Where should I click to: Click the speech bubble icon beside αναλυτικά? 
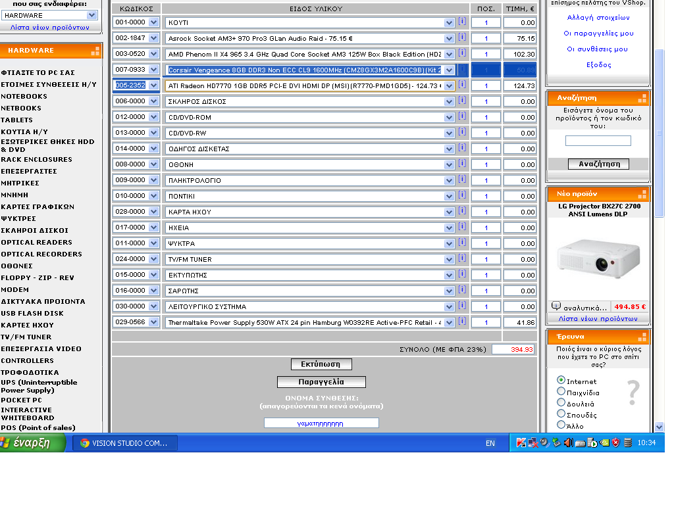click(556, 306)
